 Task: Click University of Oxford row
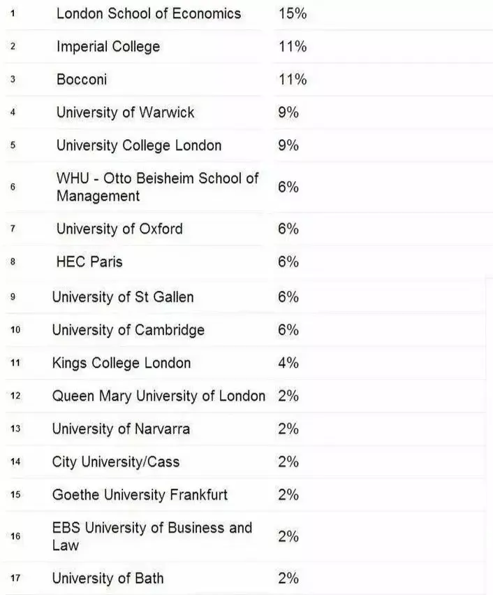click(x=119, y=229)
